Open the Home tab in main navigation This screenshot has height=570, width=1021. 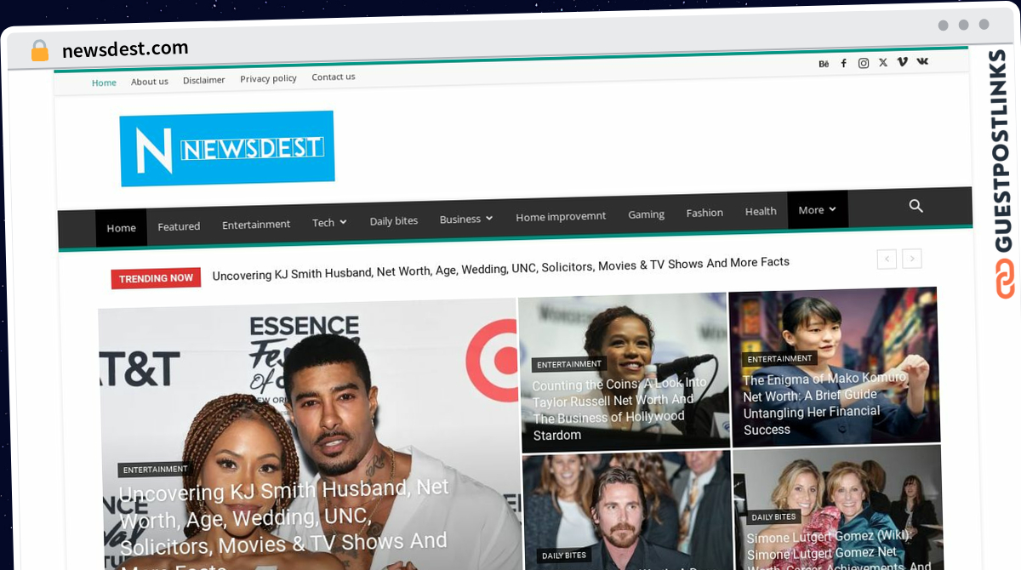tap(121, 228)
